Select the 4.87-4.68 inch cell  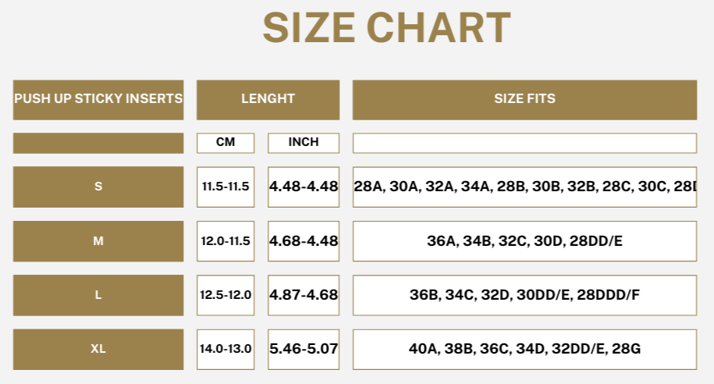click(304, 295)
